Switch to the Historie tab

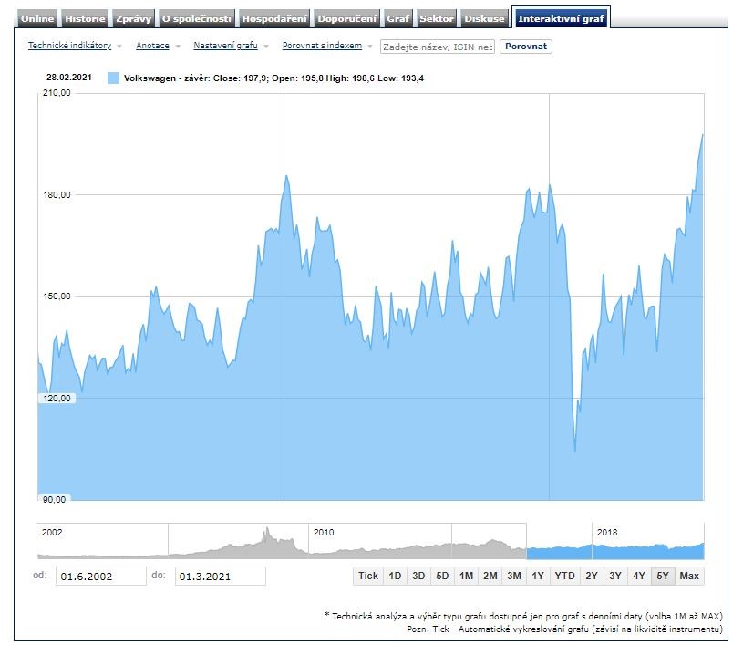[x=85, y=18]
